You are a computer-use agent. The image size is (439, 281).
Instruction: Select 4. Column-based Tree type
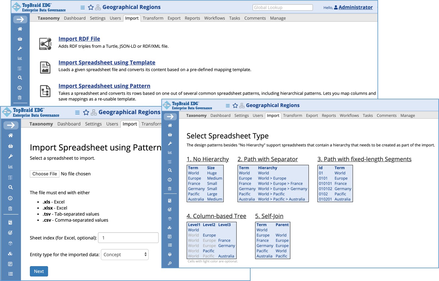[216, 216]
